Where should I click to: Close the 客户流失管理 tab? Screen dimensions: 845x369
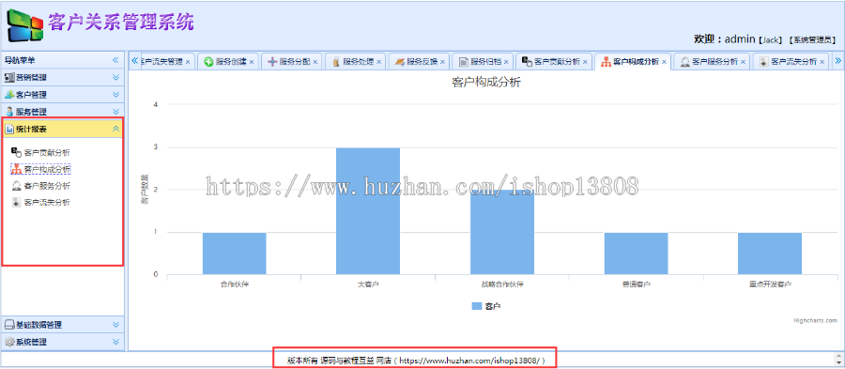tap(188, 62)
